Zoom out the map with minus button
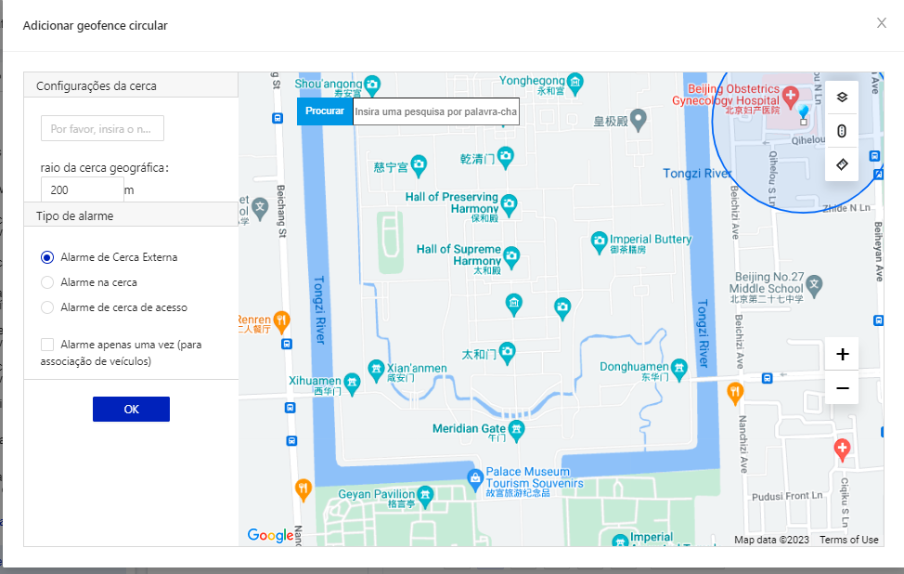Screen dimensions: 904x574 842,387
